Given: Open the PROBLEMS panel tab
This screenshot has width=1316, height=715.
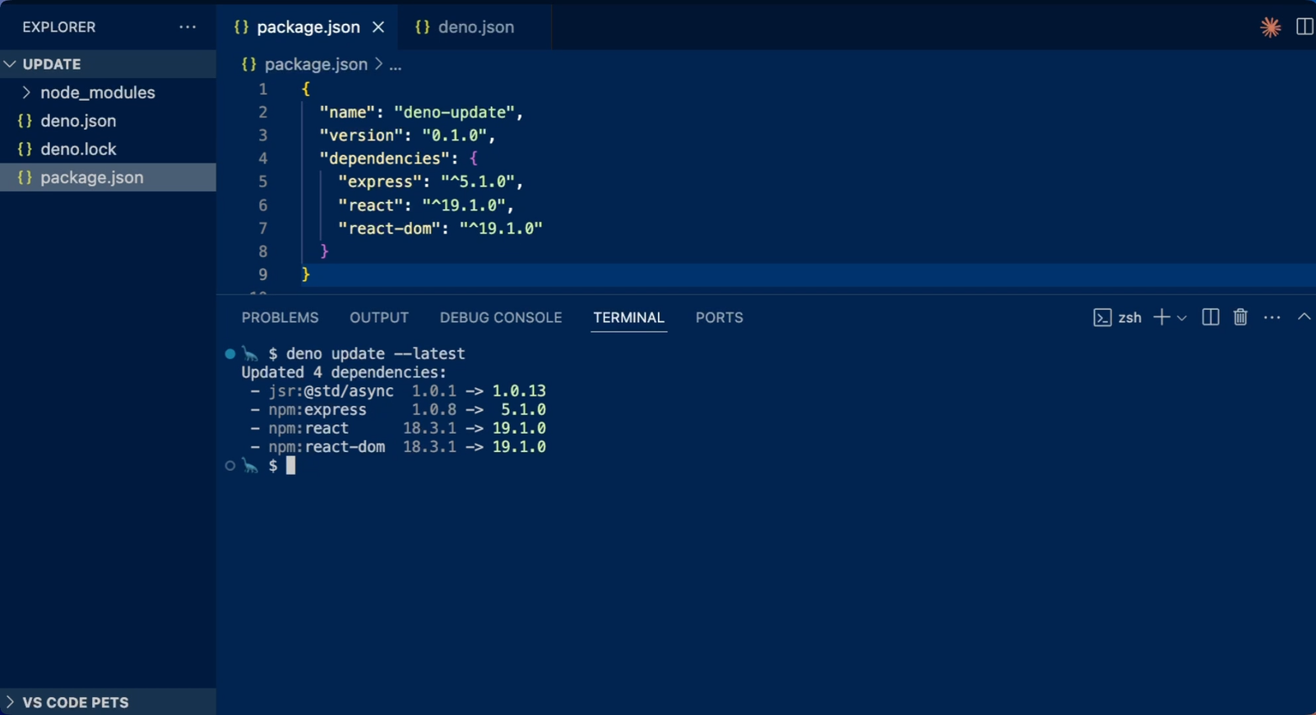Looking at the screenshot, I should pyautogui.click(x=280, y=317).
